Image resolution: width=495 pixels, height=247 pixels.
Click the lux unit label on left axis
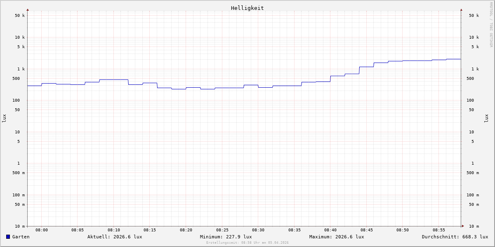tap(4, 118)
